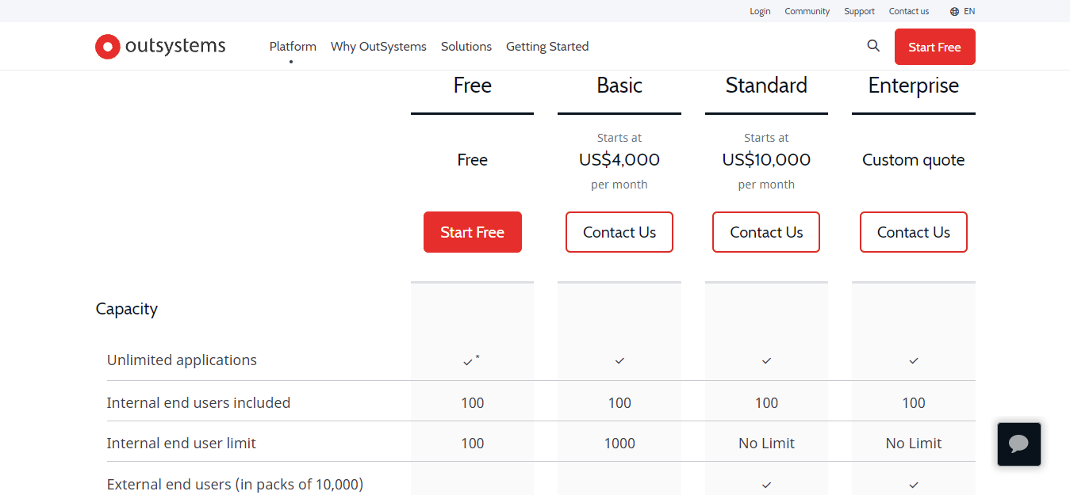The width and height of the screenshot is (1070, 495).
Task: Click the US$10,000 price text
Action: (x=766, y=160)
